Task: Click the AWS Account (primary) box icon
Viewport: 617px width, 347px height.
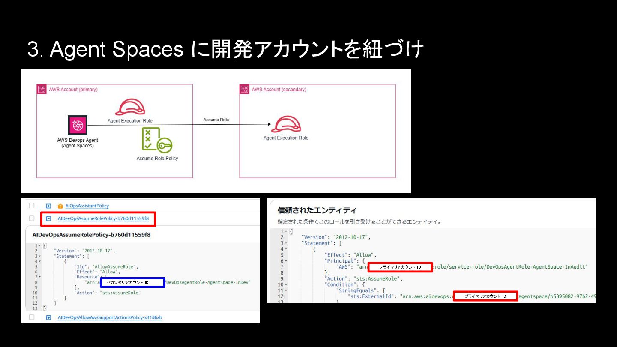Action: pyautogui.click(x=42, y=90)
